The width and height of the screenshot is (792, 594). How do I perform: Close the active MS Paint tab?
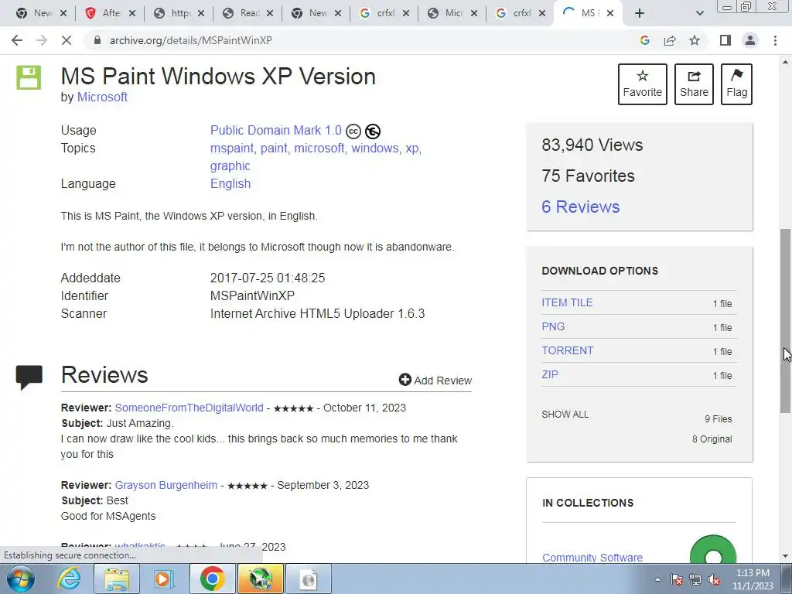(x=609, y=13)
